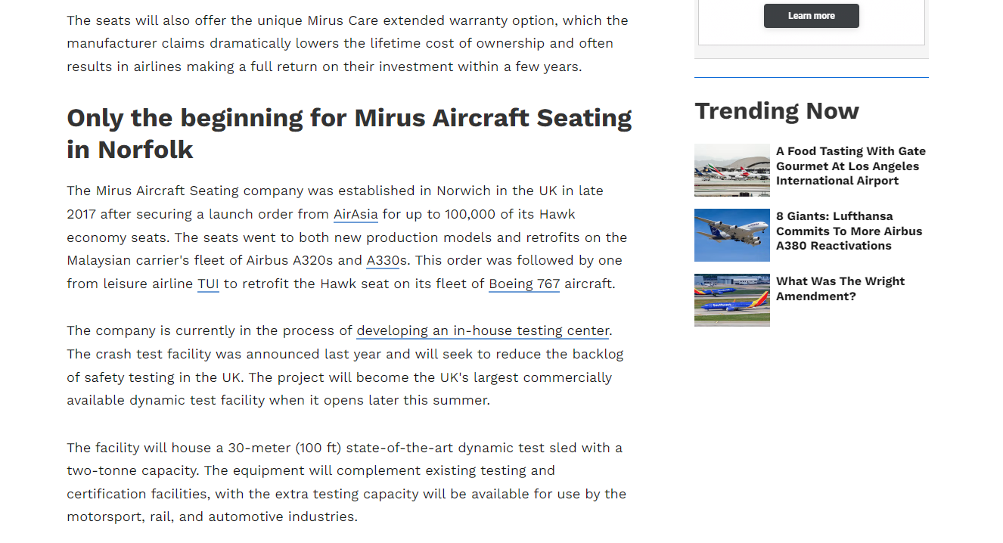
Task: Click 'Only the beginning for Mirus' heading
Action: (349, 134)
